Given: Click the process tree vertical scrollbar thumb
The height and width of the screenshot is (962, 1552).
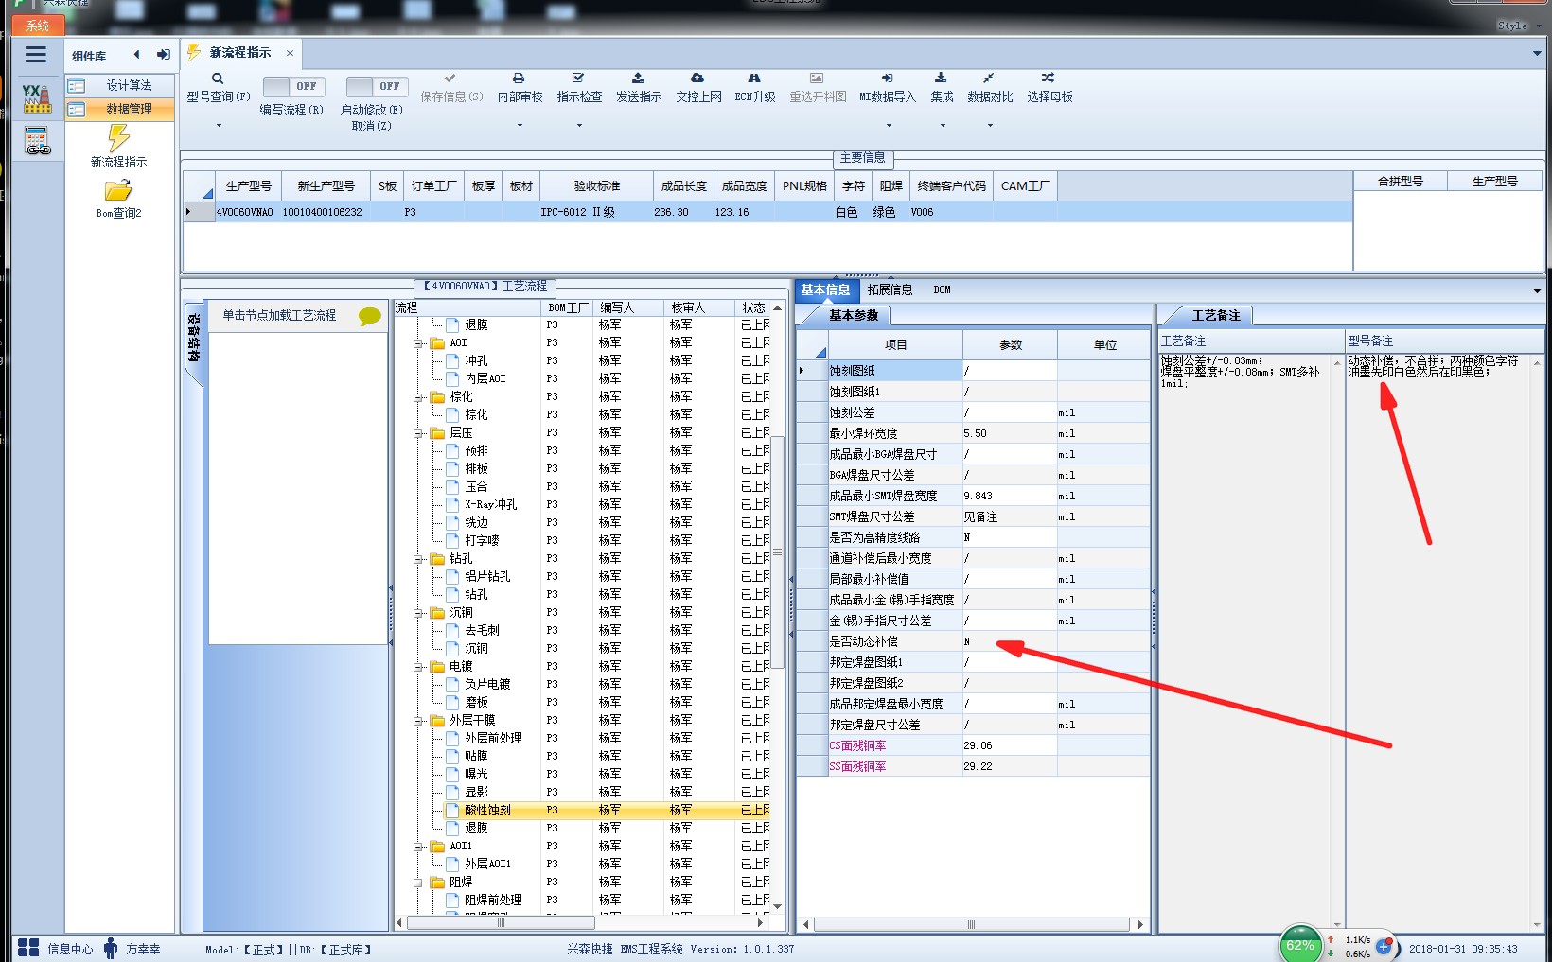Looking at the screenshot, I should (x=778, y=551).
